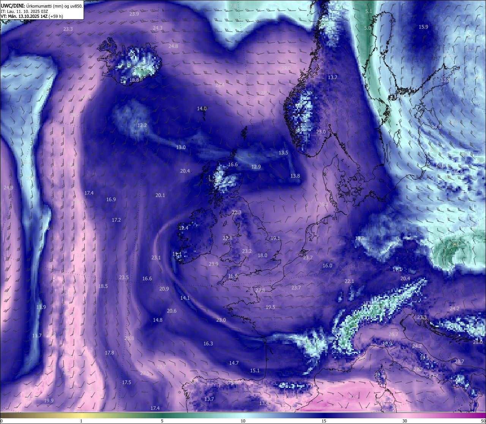Image resolution: width=486 pixels, height=424 pixels.
Task: Select the 16.0 map value
Action: (x=327, y=265)
